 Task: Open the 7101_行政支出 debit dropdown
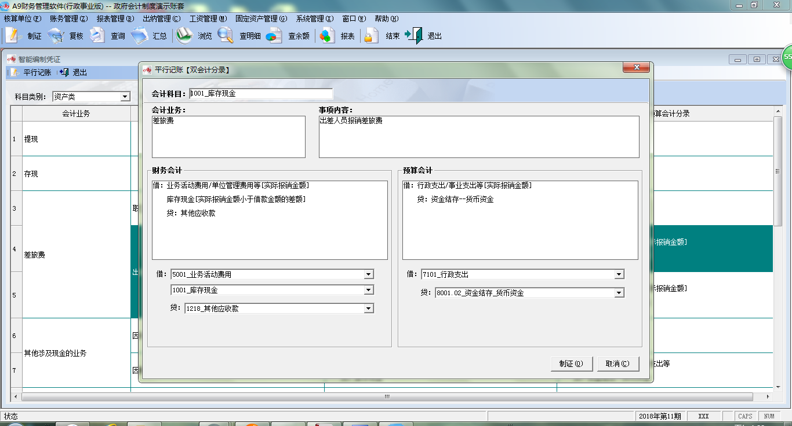pos(619,274)
